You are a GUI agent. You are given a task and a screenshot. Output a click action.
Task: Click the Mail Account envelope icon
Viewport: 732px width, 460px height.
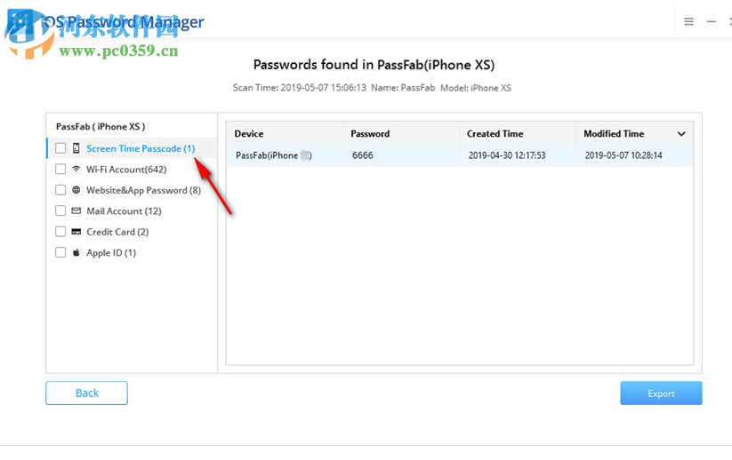76,210
